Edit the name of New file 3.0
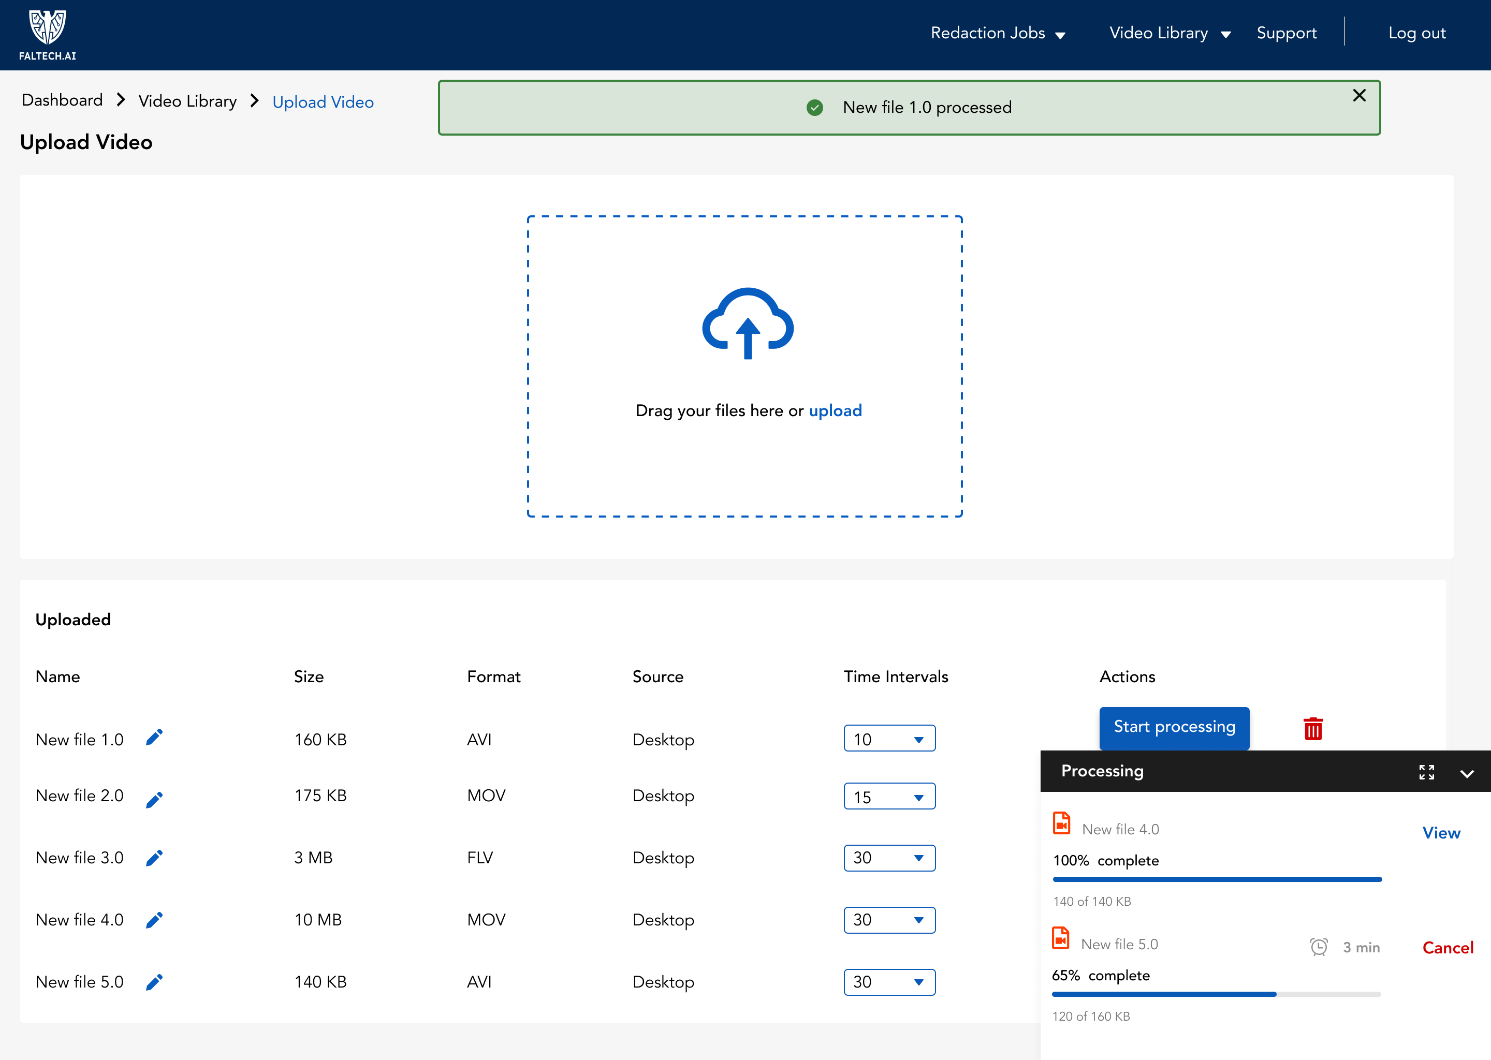 click(x=154, y=858)
